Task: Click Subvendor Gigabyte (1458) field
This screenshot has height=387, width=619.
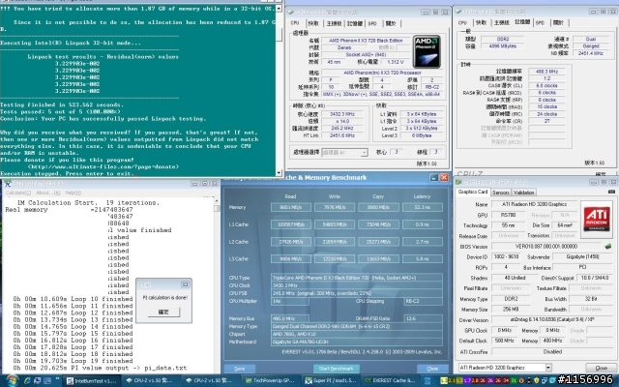Action: click(x=582, y=257)
